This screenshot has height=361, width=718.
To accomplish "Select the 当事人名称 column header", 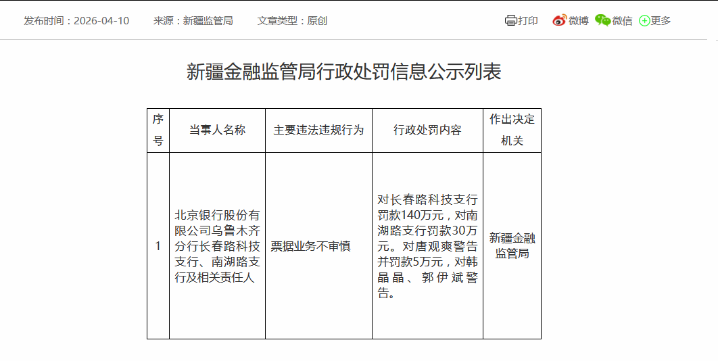I will (x=217, y=130).
